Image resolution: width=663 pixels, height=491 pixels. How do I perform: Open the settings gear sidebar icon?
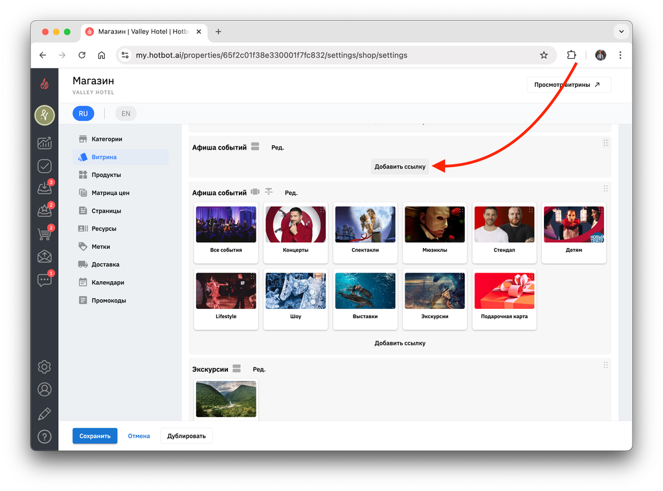coord(45,367)
